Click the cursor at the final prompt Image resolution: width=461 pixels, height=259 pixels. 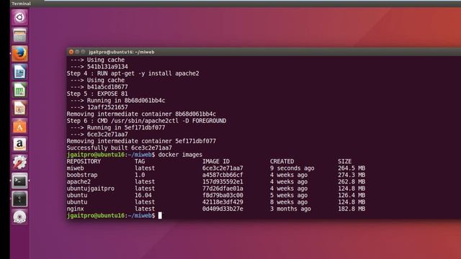click(160, 216)
